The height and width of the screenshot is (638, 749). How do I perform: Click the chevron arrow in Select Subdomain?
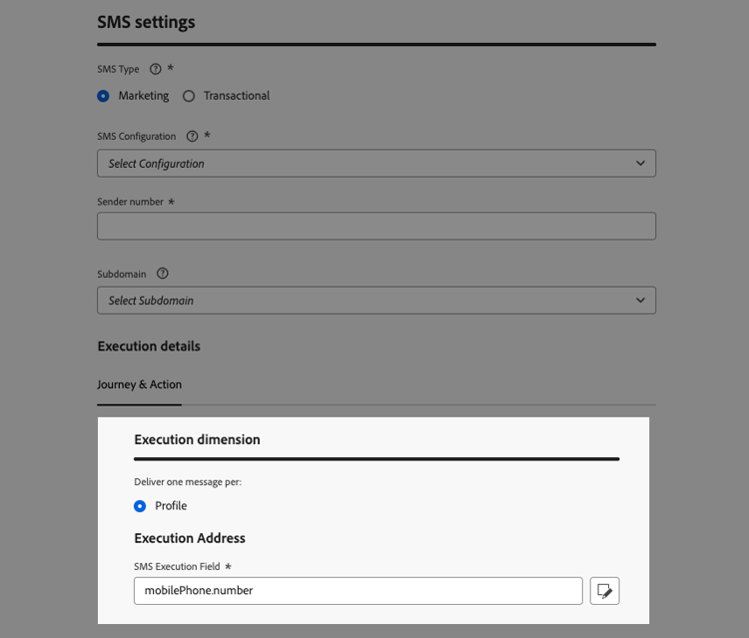640,301
